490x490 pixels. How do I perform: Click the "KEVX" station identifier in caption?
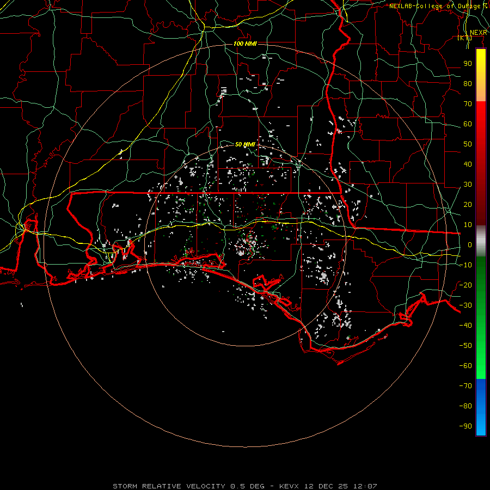289,486
